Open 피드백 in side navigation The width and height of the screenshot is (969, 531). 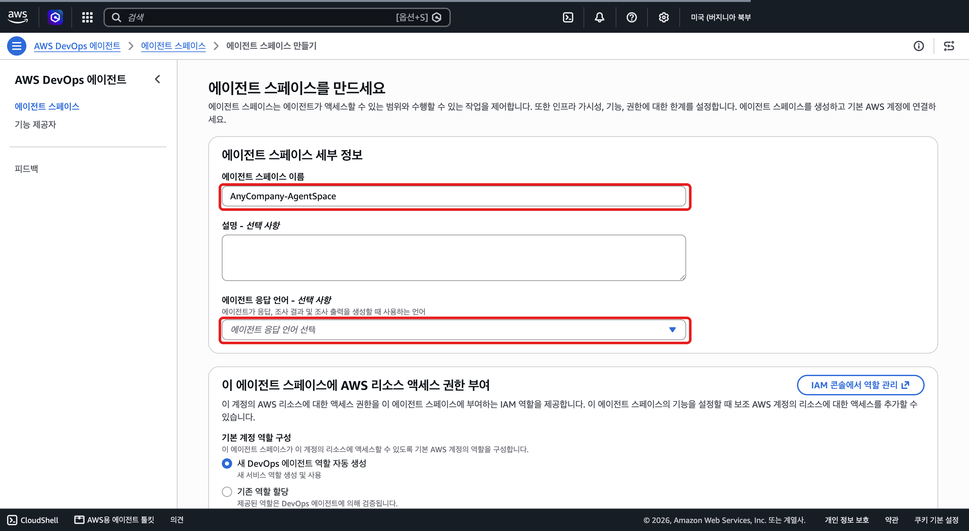click(26, 168)
